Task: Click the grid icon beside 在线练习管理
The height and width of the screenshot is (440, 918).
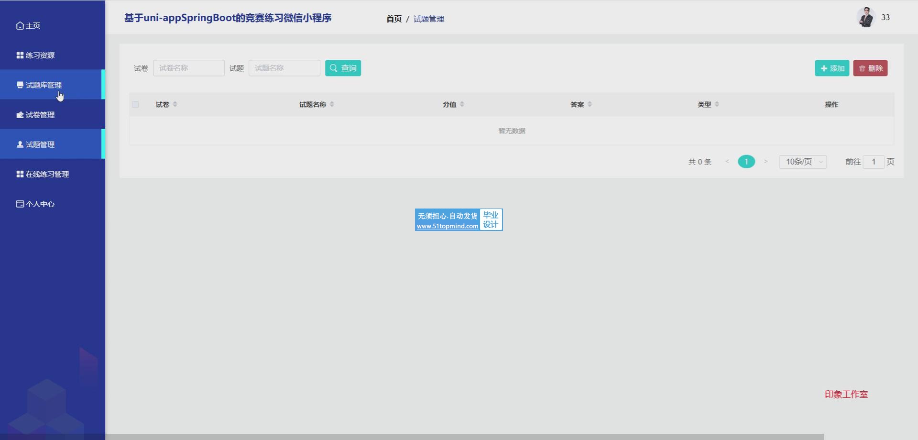Action: click(20, 174)
